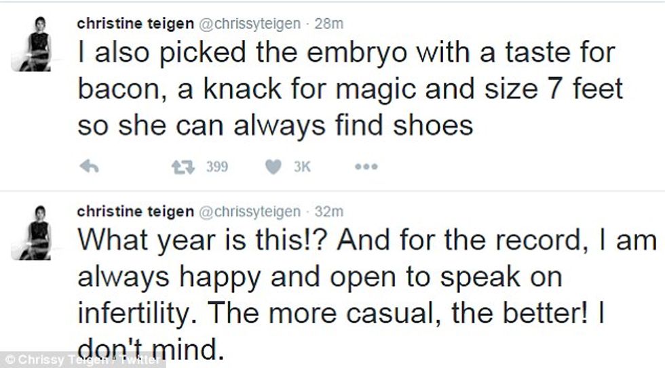Like the embryo tweet with heart icon
Screen dimensions: 665x368
pyautogui.click(x=273, y=167)
